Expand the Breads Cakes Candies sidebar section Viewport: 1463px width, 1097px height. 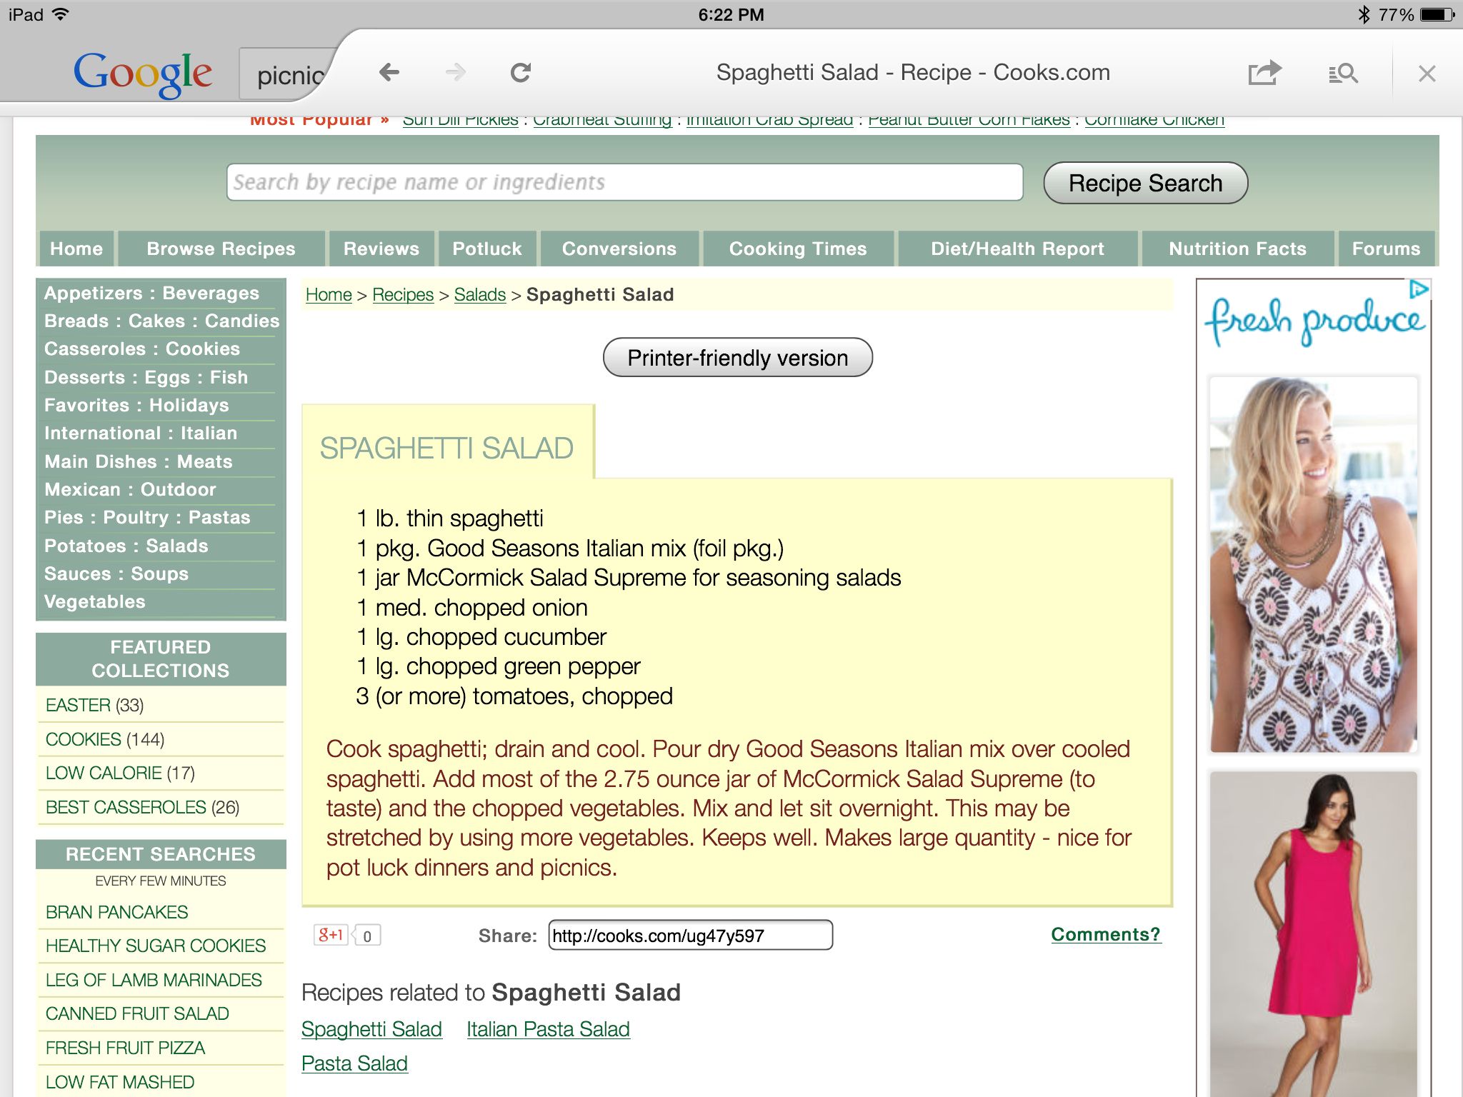161,321
